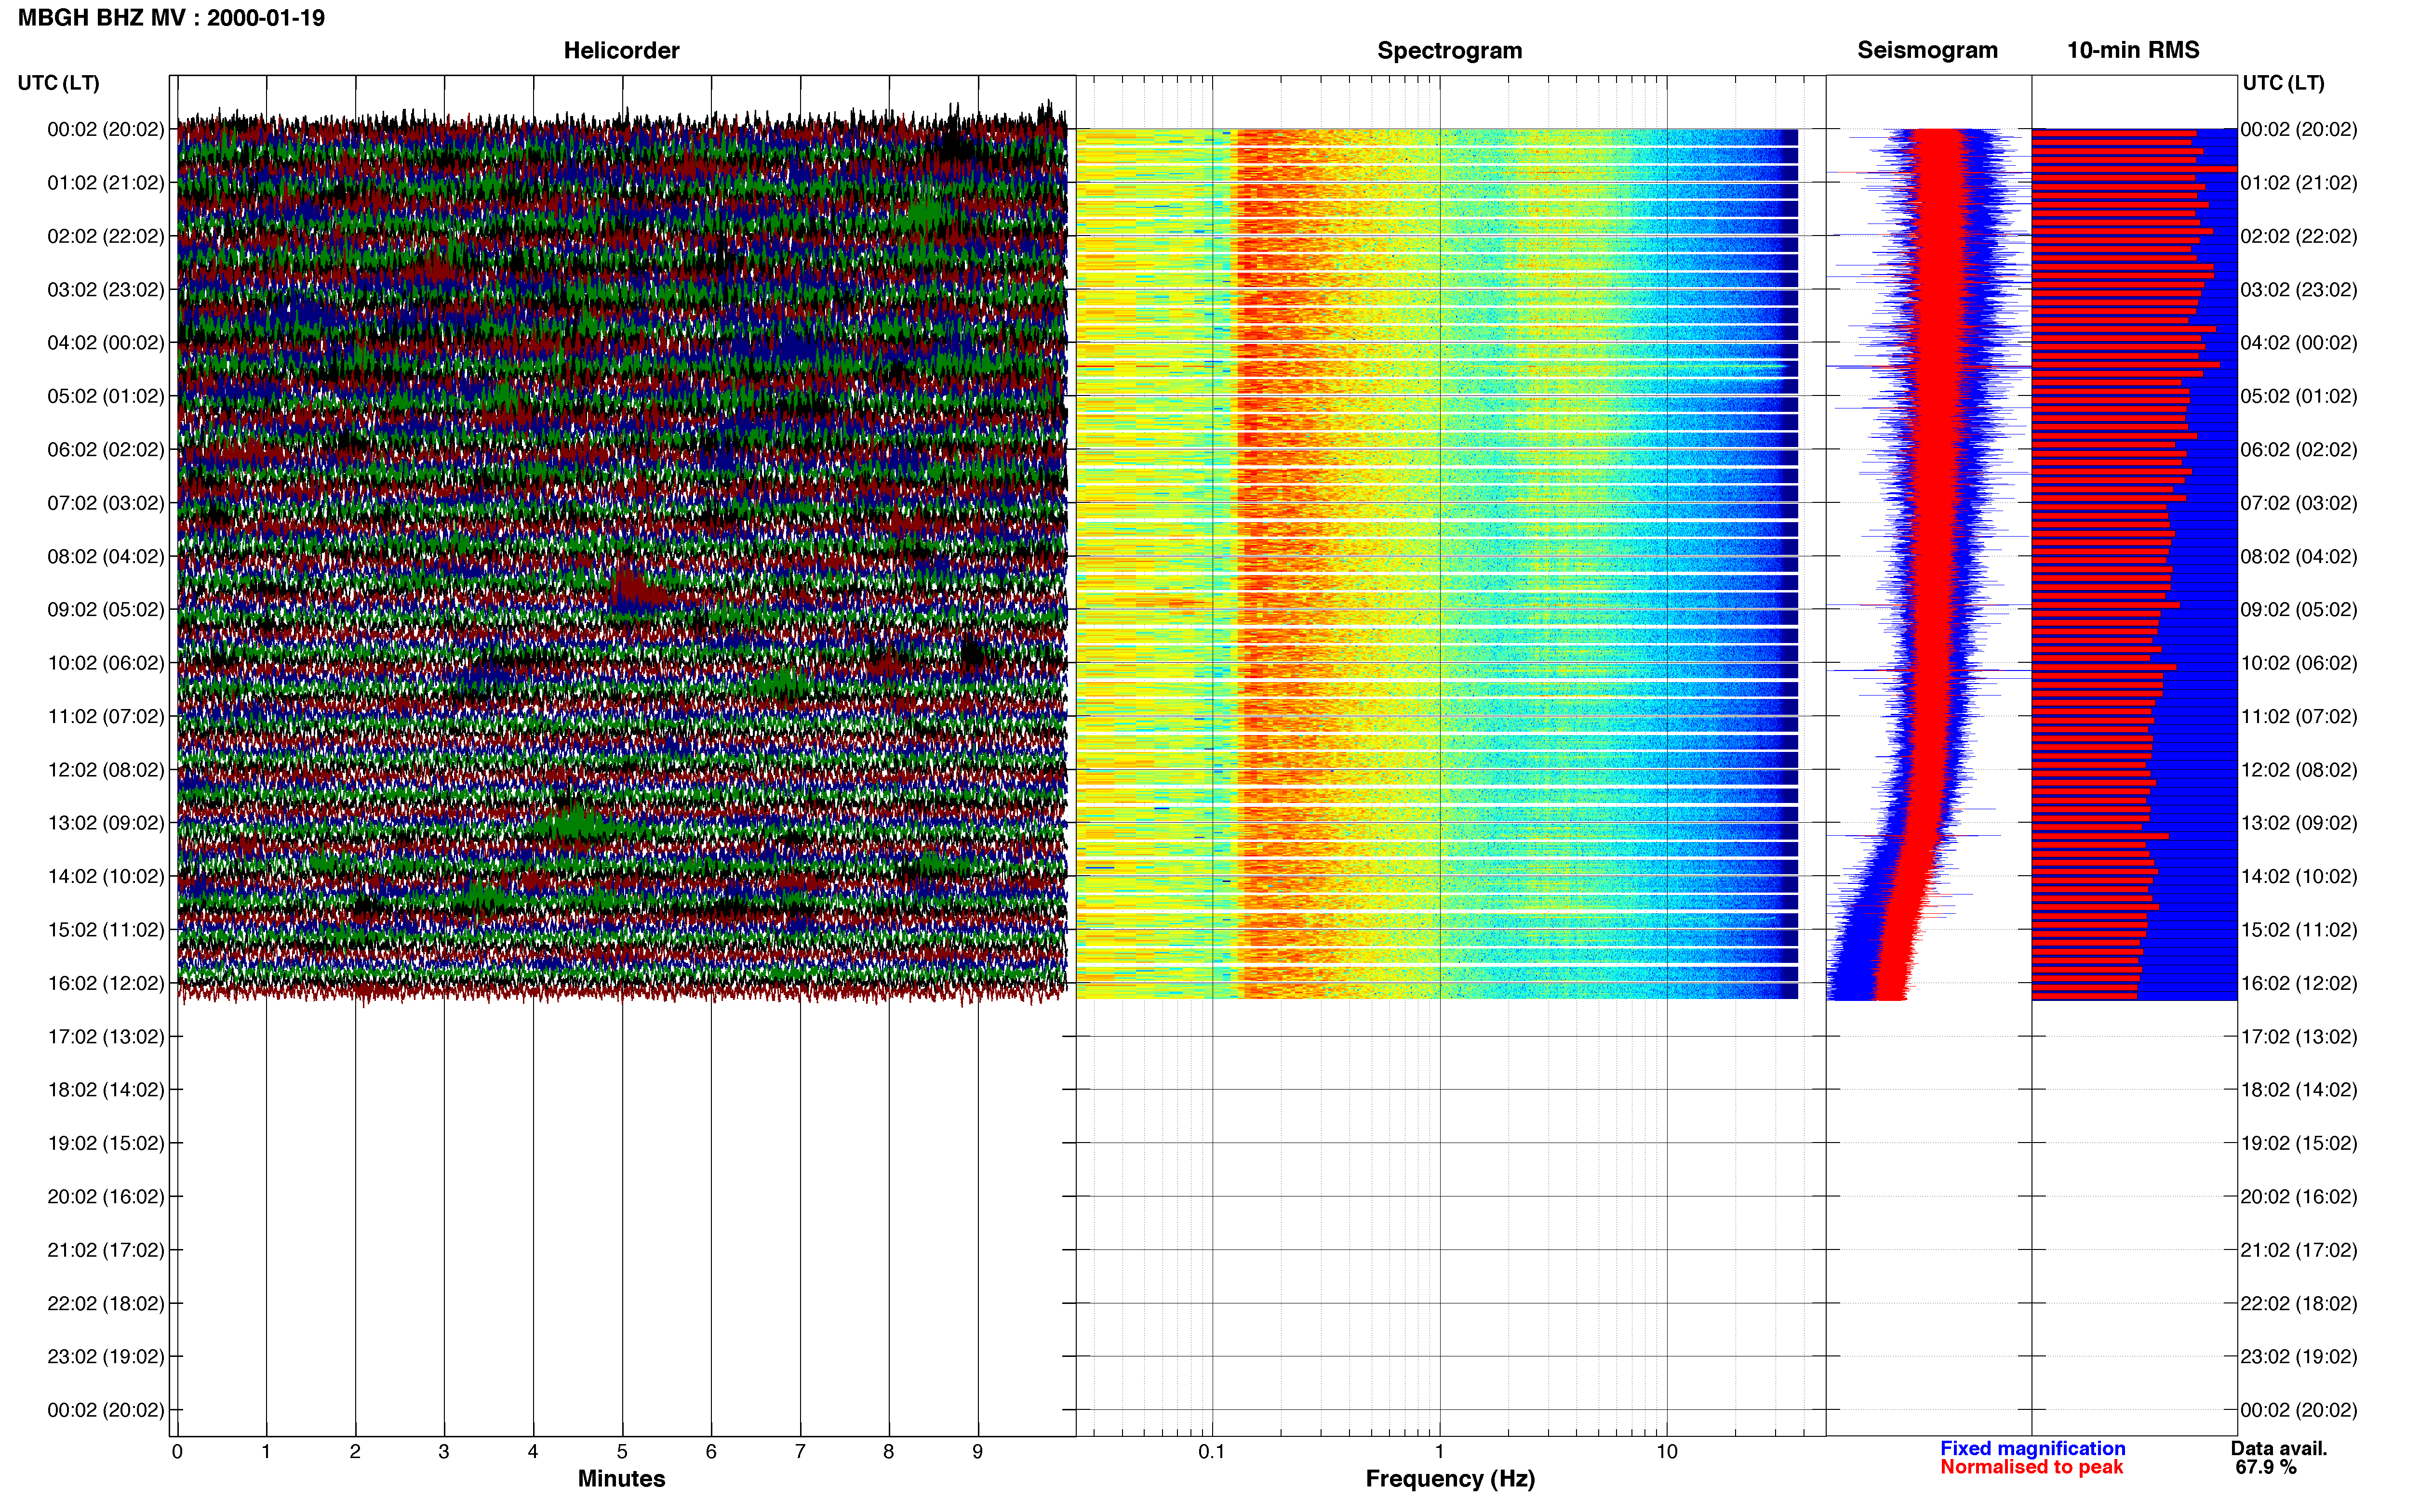Click the plot title MBGH BHZ MV : 2000-01-19
Viewport: 2419px width, 1512px height.
(171, 18)
